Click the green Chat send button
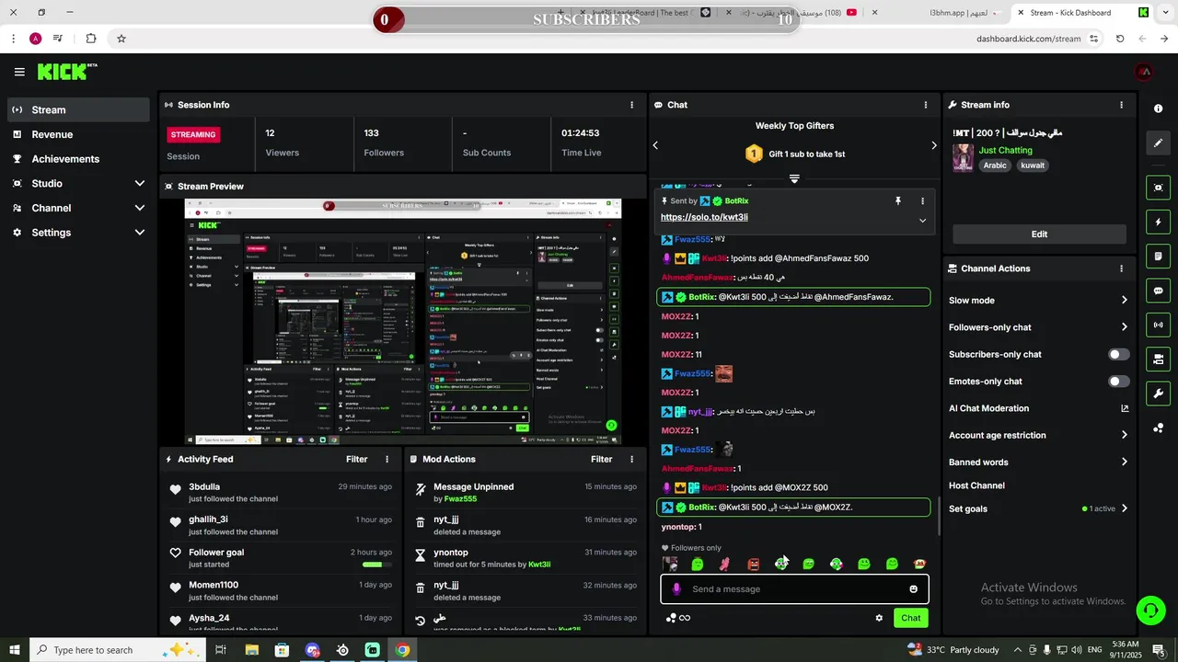The image size is (1178, 662). 910,618
